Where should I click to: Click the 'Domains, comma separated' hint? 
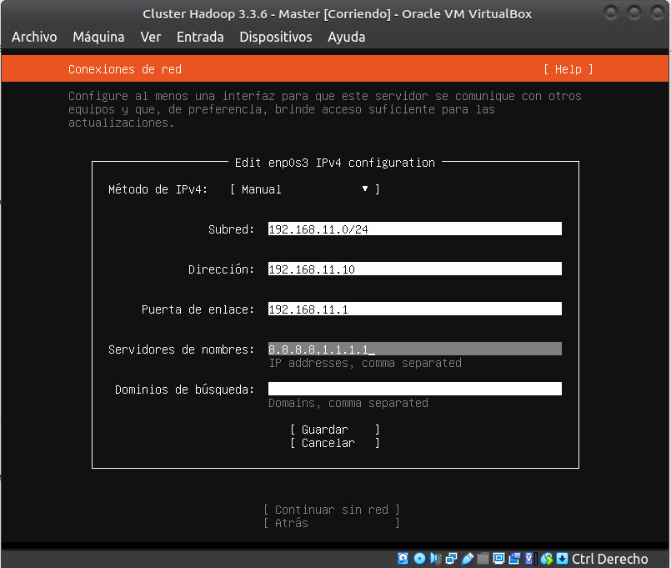click(348, 403)
